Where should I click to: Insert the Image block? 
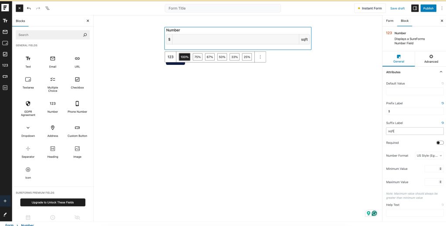click(x=77, y=152)
